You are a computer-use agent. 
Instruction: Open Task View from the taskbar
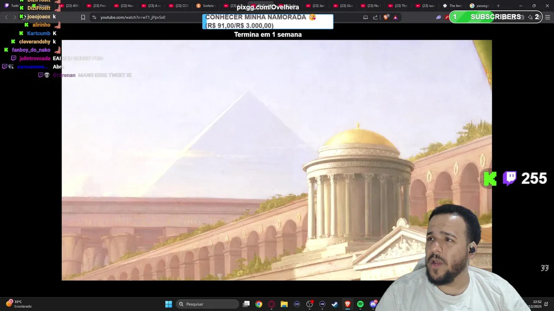246,304
